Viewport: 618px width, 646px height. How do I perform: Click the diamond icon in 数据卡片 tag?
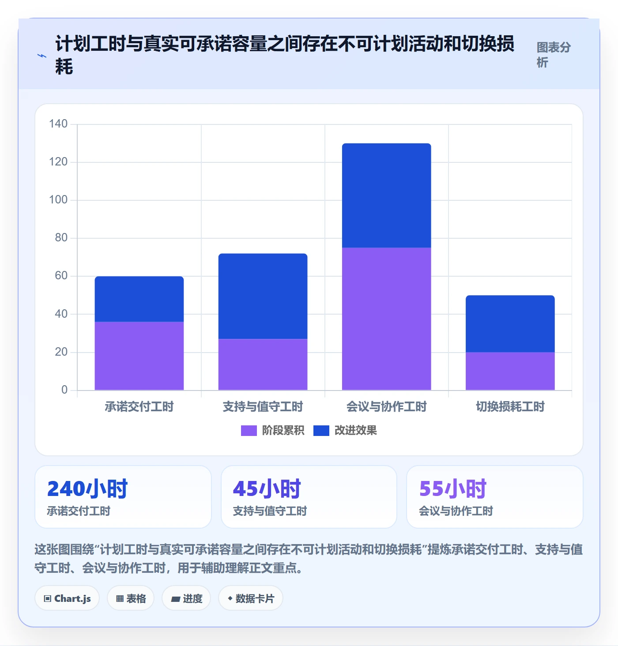click(230, 598)
